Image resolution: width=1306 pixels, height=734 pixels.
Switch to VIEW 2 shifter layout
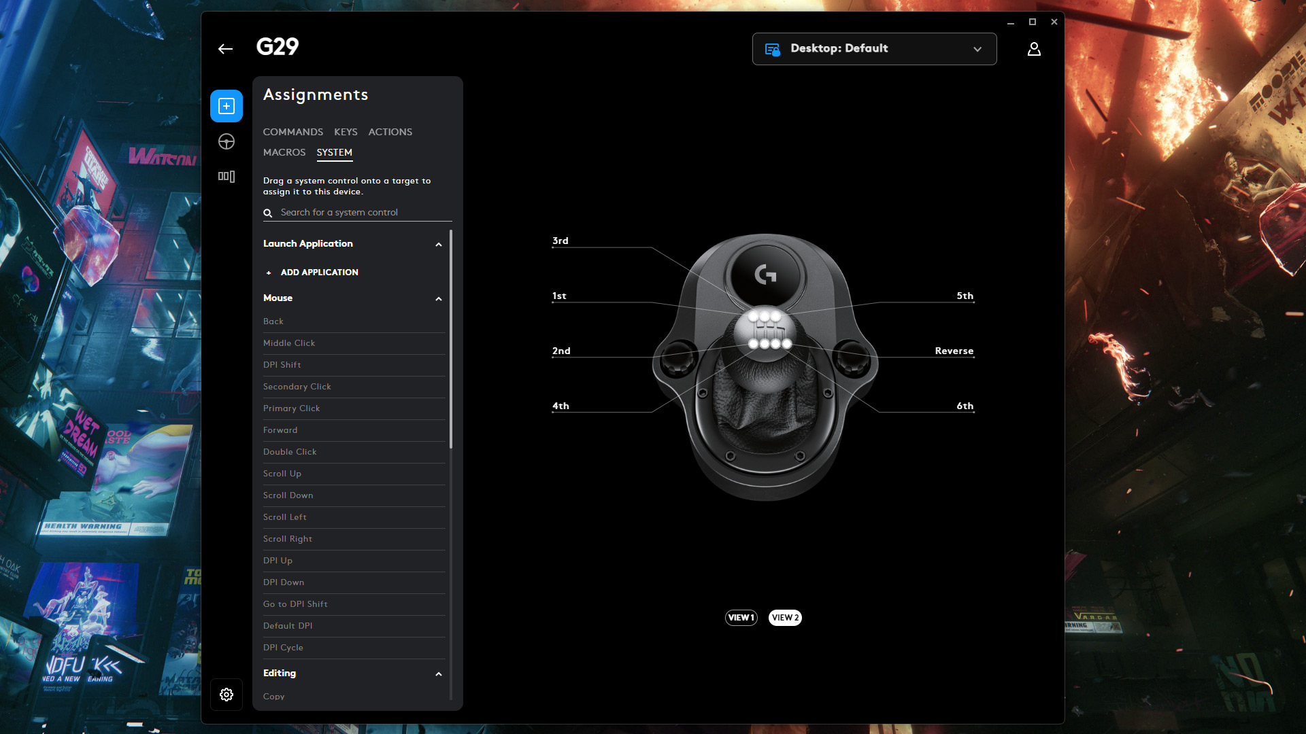(x=784, y=618)
